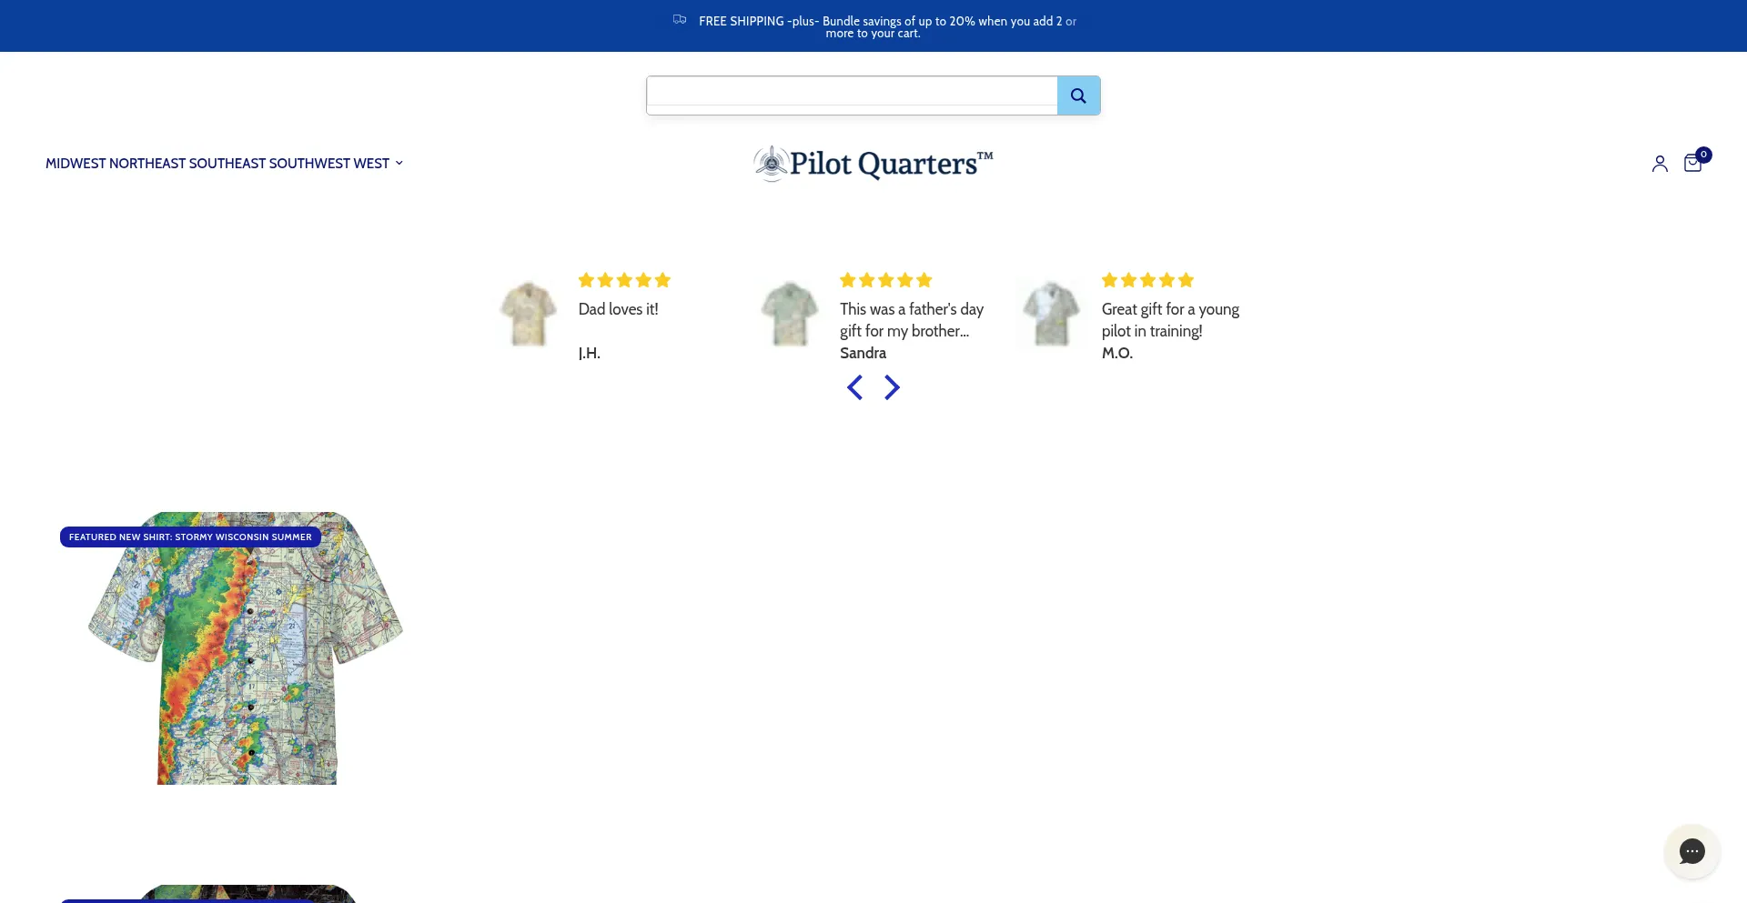Click the 'Dad loves it!' review text
The image size is (1747, 903).
pos(618,309)
